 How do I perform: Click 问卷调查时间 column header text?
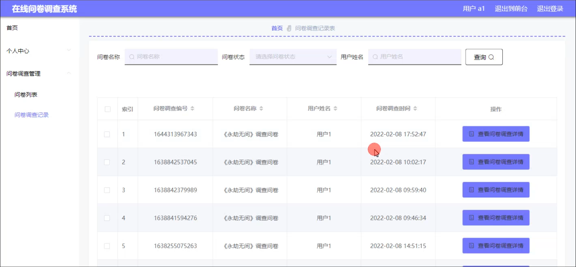(x=393, y=108)
